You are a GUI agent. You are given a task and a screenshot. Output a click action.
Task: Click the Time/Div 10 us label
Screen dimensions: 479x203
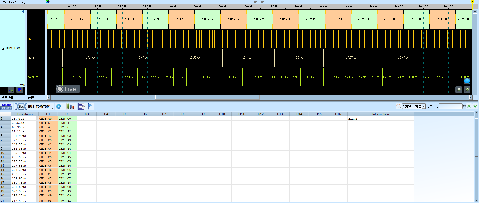pyautogui.click(x=12, y=2)
